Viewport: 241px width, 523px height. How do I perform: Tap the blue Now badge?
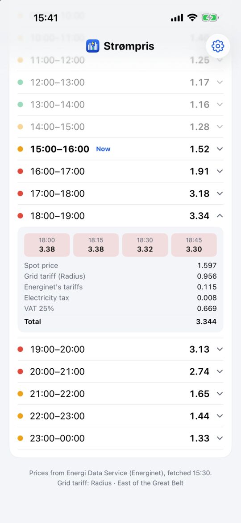pos(103,149)
